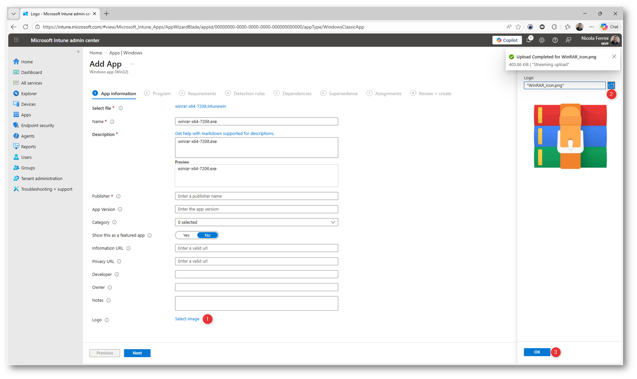Image resolution: width=637 pixels, height=379 pixels.
Task: Click info icon next to Publisher
Action: pyautogui.click(x=118, y=196)
